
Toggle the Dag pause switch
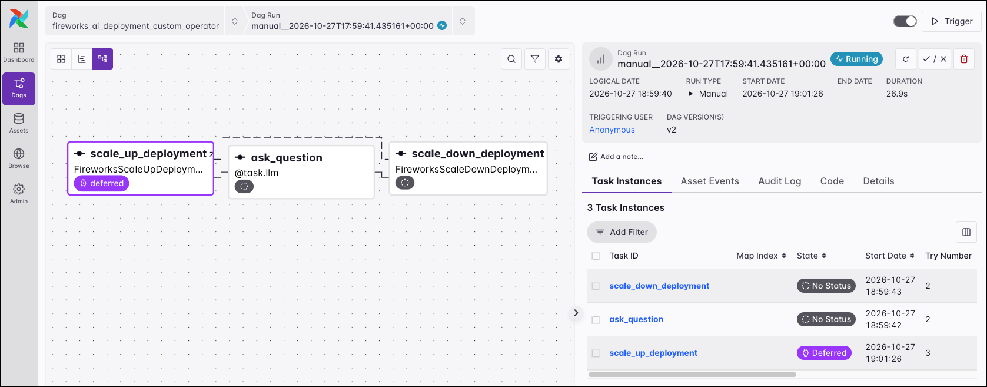(905, 21)
